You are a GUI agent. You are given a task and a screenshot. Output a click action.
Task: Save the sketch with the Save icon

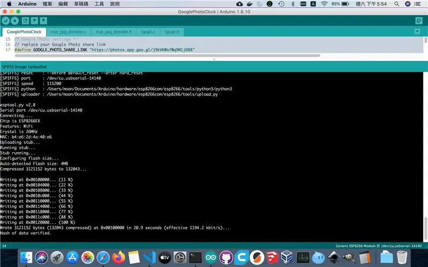click(43, 21)
